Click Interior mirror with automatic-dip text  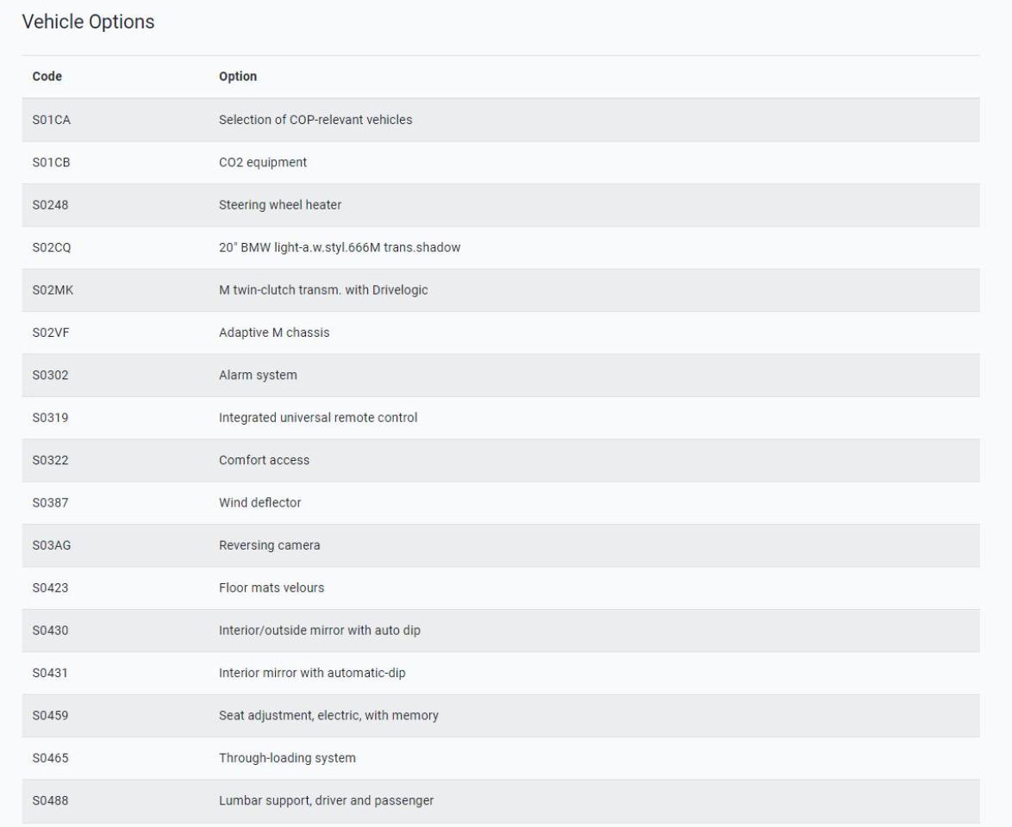pos(312,674)
